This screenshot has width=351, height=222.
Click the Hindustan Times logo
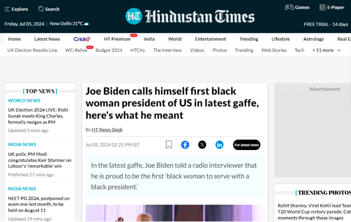coord(190,17)
